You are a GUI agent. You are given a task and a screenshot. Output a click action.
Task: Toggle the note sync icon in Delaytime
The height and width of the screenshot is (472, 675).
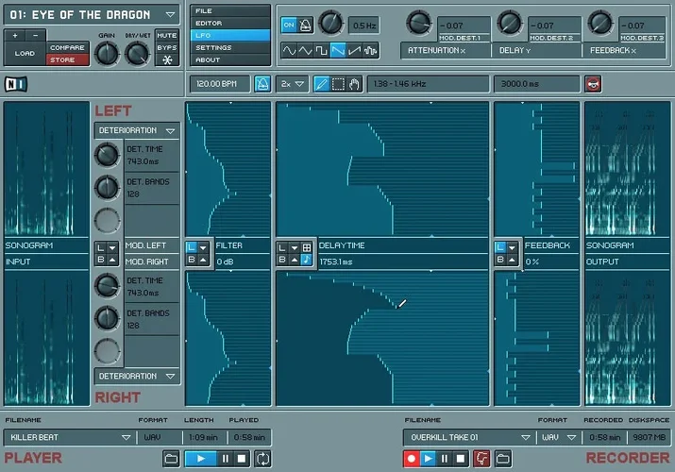coord(307,260)
